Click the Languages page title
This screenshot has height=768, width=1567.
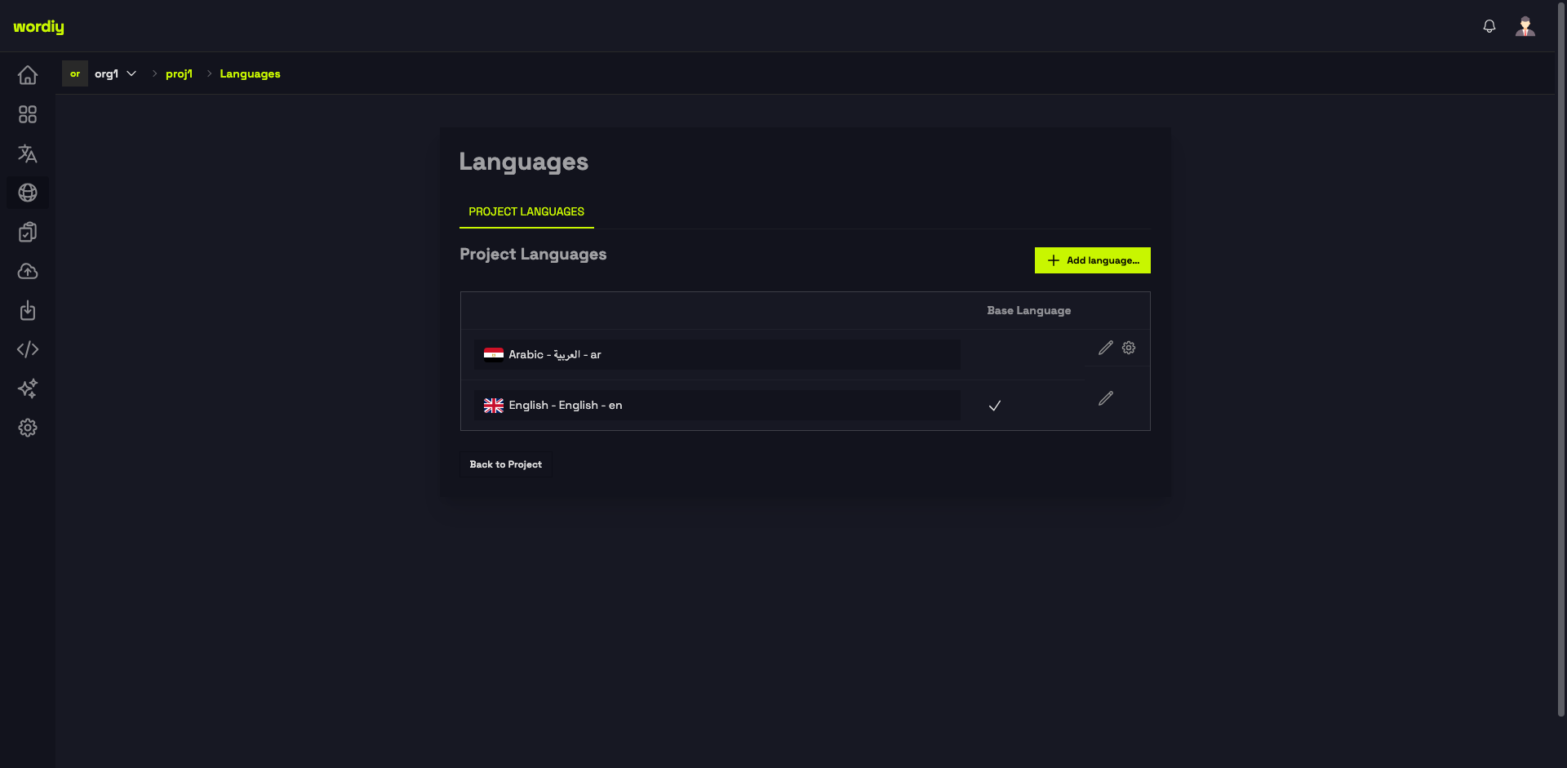pos(523,162)
